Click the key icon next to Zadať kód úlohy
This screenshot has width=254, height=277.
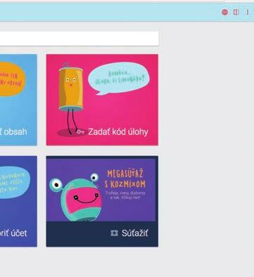(x=80, y=132)
